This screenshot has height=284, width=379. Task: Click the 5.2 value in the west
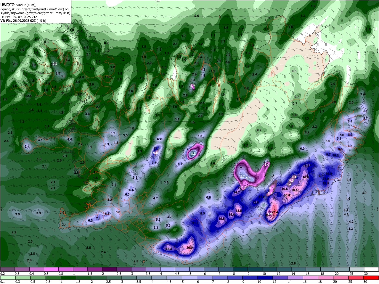pos(113,133)
